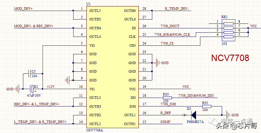Click the VS2 pin name
261x133 pixels.
pyautogui.click(x=92, y=46)
